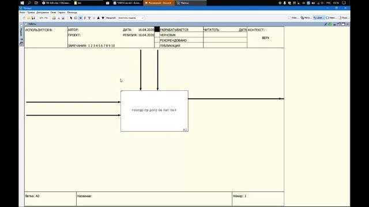Click the taskbar search magnifier
Viewport: 369px width, 207px height.
pos(29,3)
